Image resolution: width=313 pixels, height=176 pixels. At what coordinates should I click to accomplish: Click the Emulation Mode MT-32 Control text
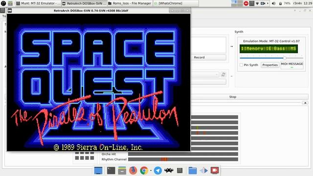271,41
